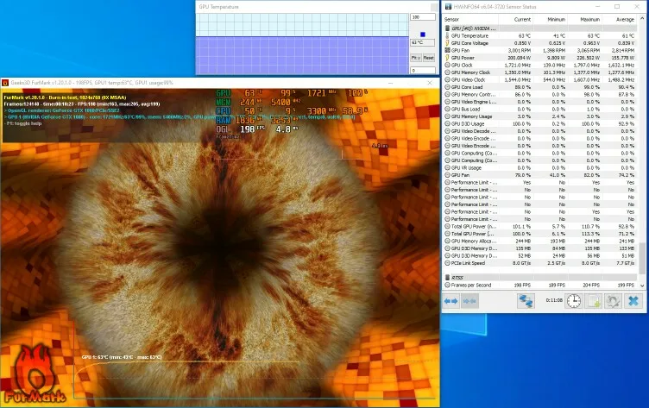Select the first Performance Limit row showing Yes
The height and width of the screenshot is (408, 649).
[539, 183]
